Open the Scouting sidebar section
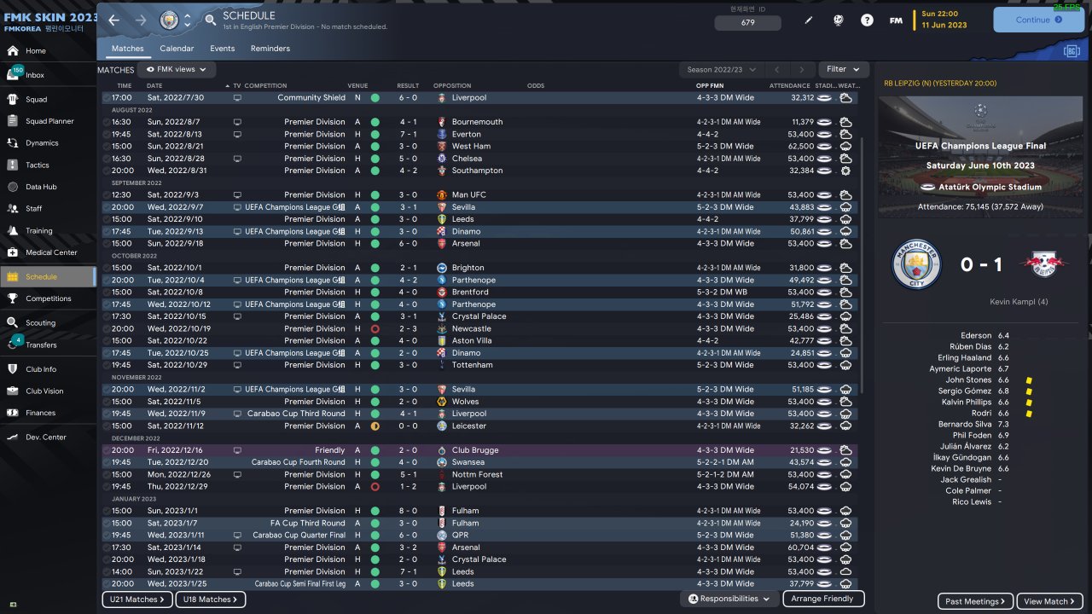Image resolution: width=1092 pixels, height=614 pixels. [x=48, y=323]
